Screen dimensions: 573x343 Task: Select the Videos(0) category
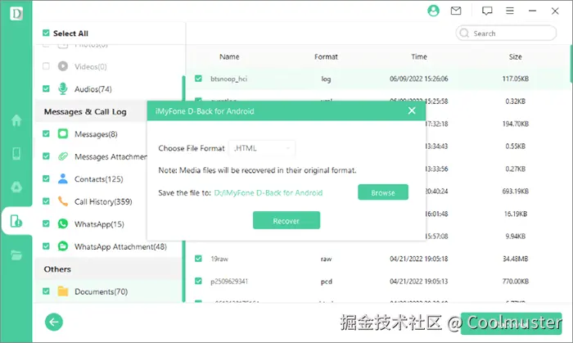pos(91,66)
